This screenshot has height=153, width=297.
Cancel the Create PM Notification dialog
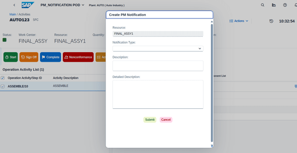pyautogui.click(x=166, y=120)
